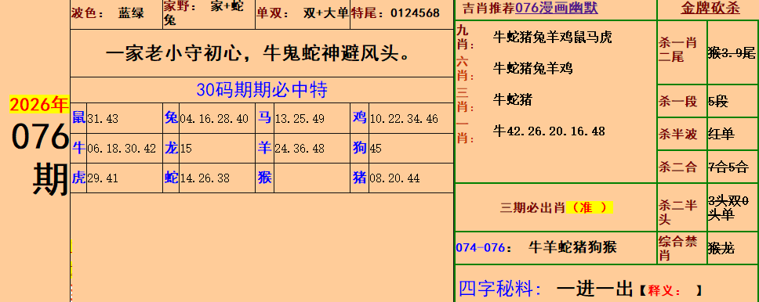This screenshot has width=759, height=302.
Task: Open the 金牌砍杀 link
Action: coord(710,8)
